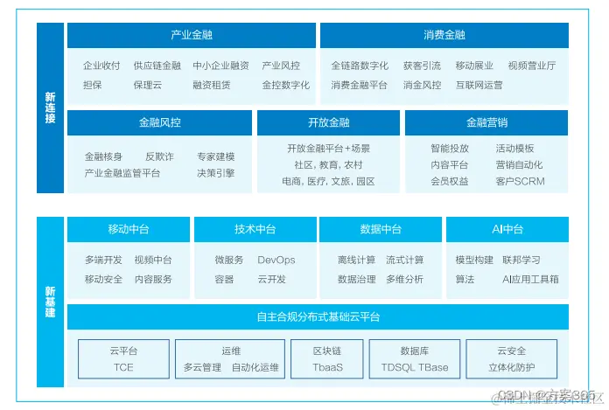Click the 自主合规分布式基础云平台 banner

[x=318, y=317]
